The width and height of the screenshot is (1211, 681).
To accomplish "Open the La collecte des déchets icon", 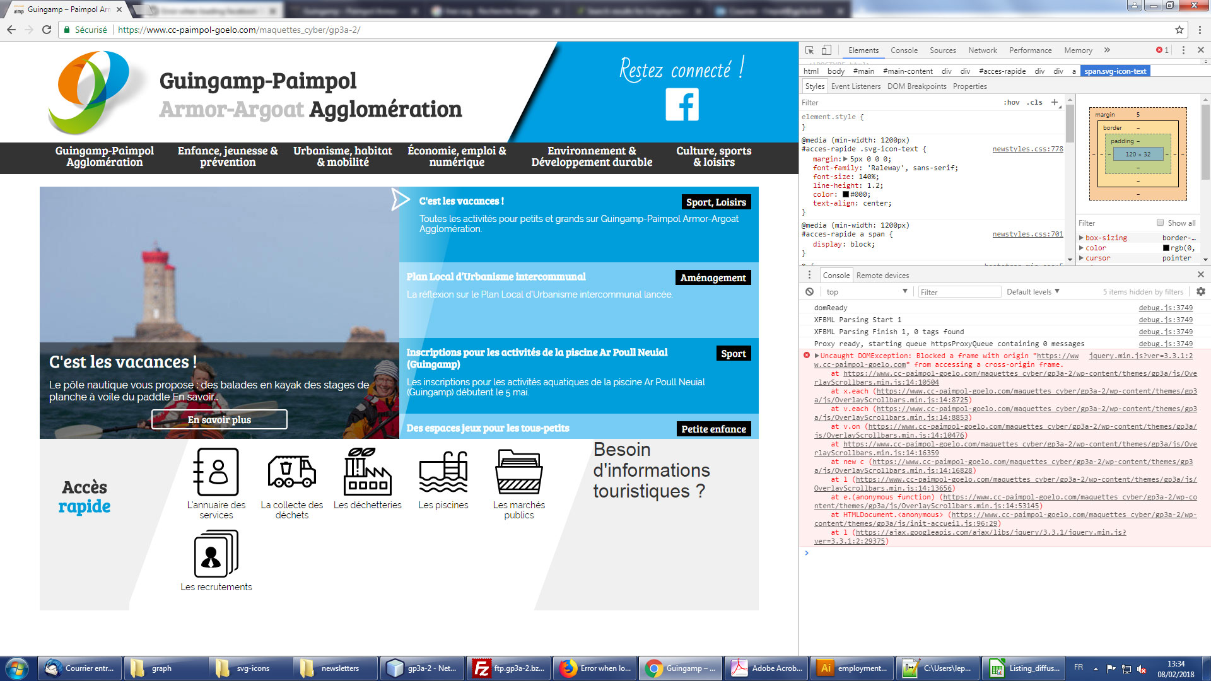I will click(x=291, y=472).
